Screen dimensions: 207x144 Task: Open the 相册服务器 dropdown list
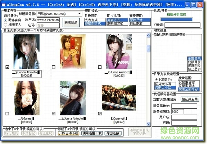[x=79, y=14]
